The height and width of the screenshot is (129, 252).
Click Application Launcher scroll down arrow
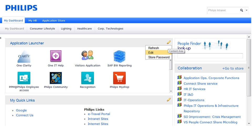pyautogui.click(x=171, y=91)
